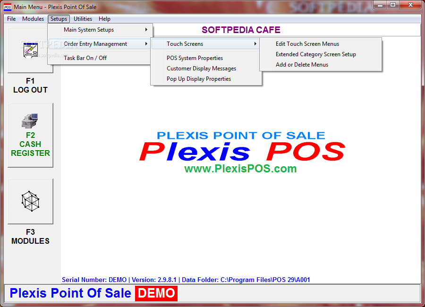Select Order Entry Management submenu item
The image size is (425, 307).
(100, 43)
